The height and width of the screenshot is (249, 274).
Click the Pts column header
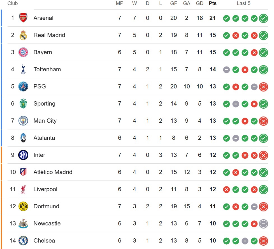[x=213, y=3]
